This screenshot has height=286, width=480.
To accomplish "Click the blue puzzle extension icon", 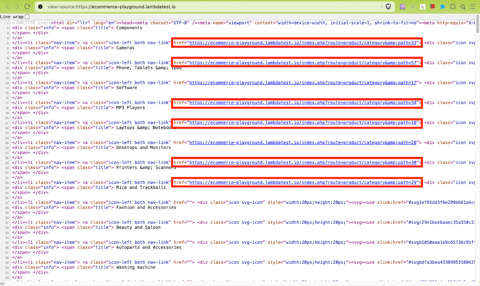I will click(x=442, y=6).
